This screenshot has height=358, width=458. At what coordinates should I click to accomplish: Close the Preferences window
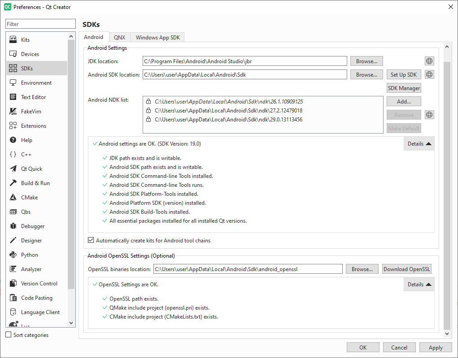tap(451, 7)
